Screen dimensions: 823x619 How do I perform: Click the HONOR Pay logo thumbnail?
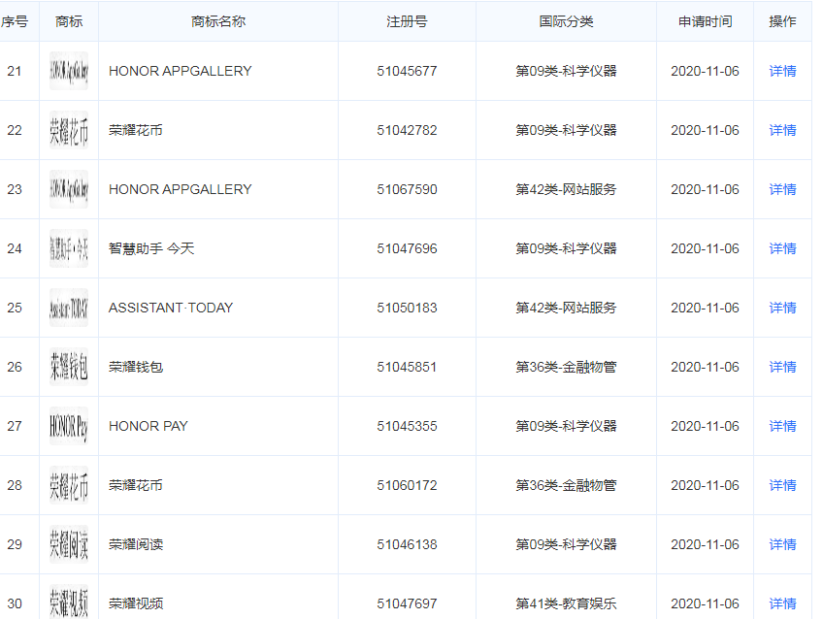click(x=69, y=426)
